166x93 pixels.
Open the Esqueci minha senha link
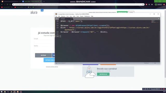point(52,67)
